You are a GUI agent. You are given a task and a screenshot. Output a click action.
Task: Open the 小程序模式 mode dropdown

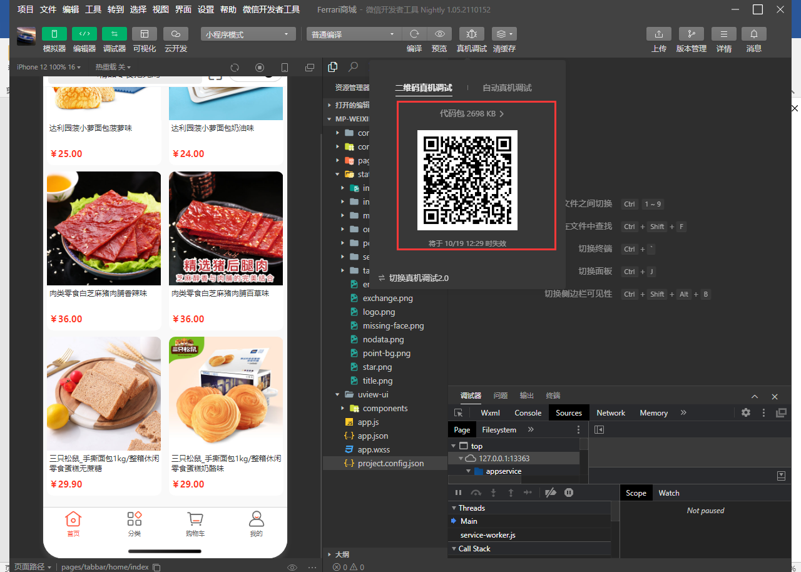(x=248, y=34)
